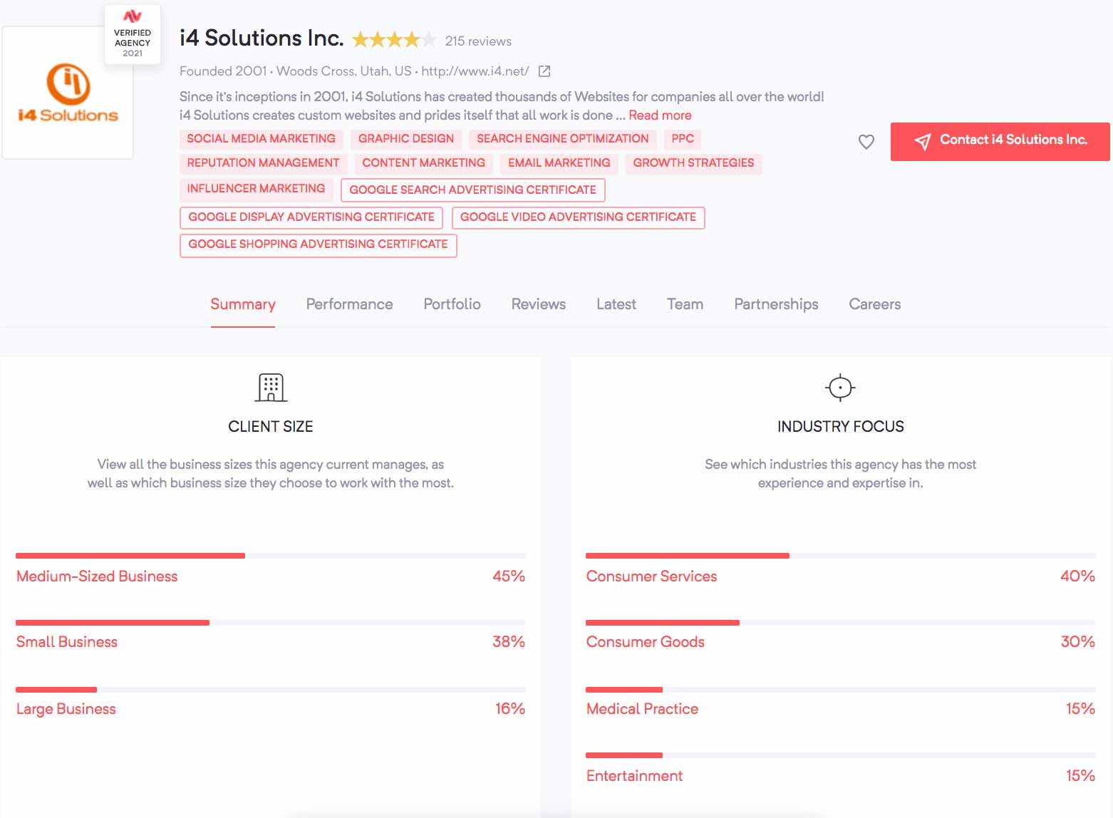Open the 215 reviews link
Viewport: 1113px width, 818px height.
[478, 41]
